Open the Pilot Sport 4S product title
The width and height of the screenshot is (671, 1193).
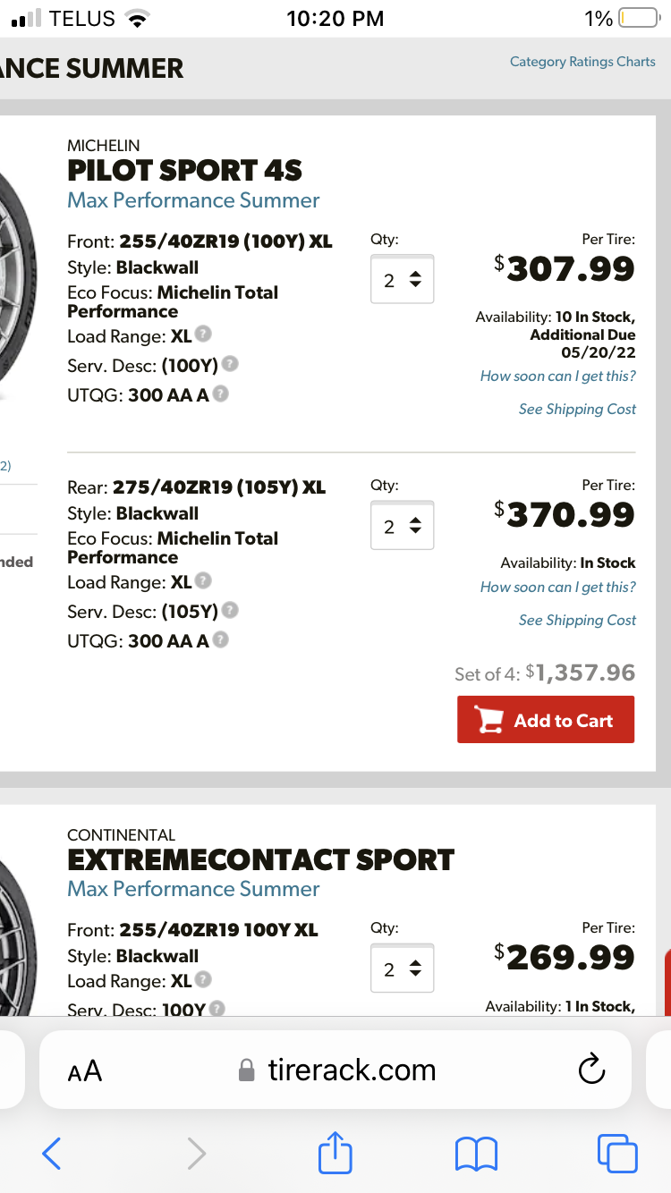[185, 170]
